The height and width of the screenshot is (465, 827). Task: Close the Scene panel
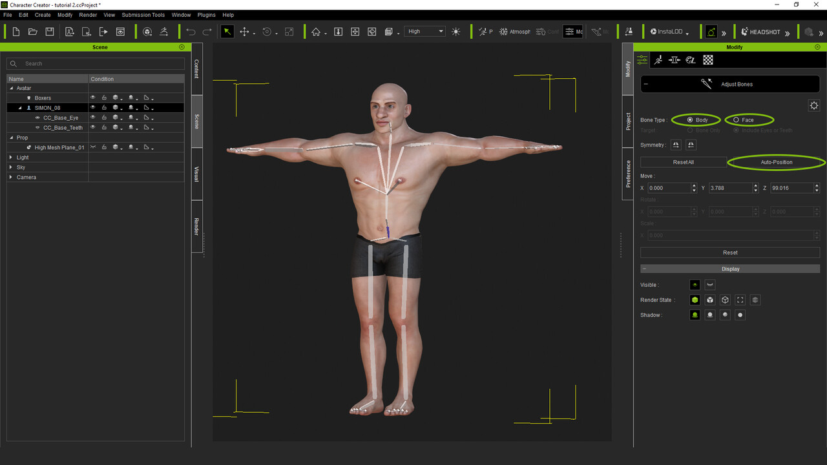tap(182, 47)
